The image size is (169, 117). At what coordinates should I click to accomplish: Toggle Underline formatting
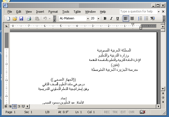coord(118,19)
